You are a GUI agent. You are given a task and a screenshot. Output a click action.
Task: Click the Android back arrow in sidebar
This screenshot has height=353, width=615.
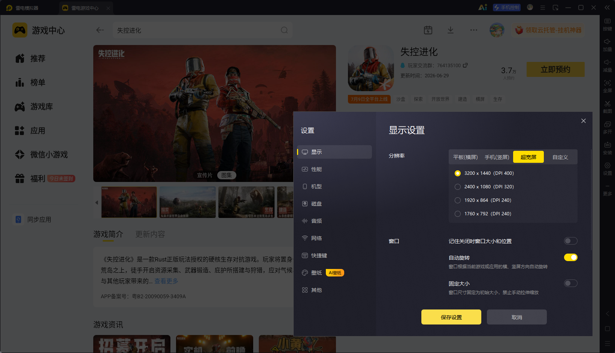608,314
